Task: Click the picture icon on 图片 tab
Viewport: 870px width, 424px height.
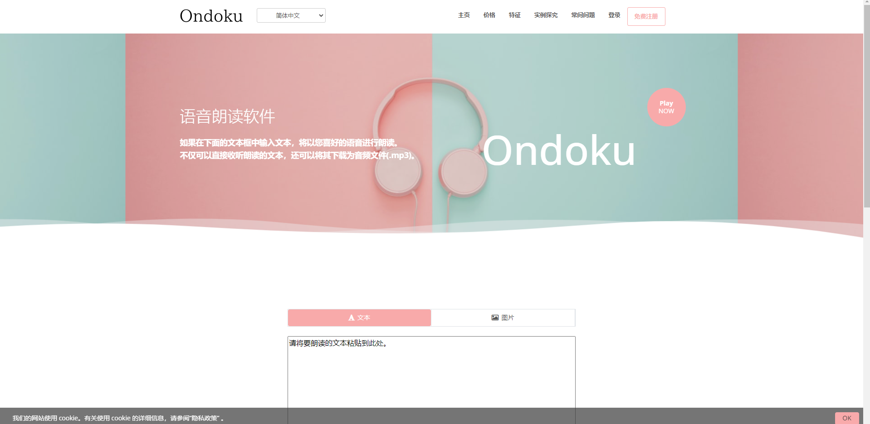Action: click(495, 318)
